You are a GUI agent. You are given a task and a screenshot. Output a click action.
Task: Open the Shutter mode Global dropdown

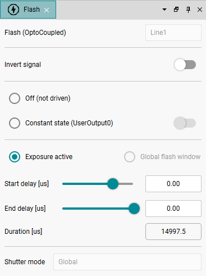click(x=127, y=262)
